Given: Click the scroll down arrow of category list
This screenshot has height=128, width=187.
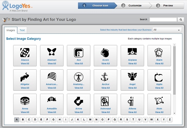Looking at the screenshot, I should pos(174,113).
